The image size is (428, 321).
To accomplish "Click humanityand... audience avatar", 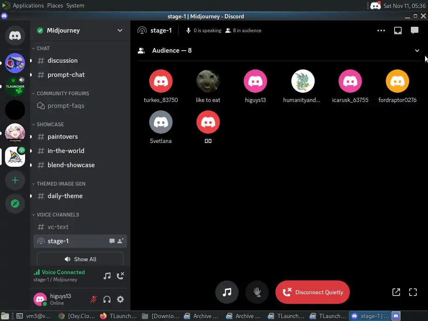I will coord(303,81).
